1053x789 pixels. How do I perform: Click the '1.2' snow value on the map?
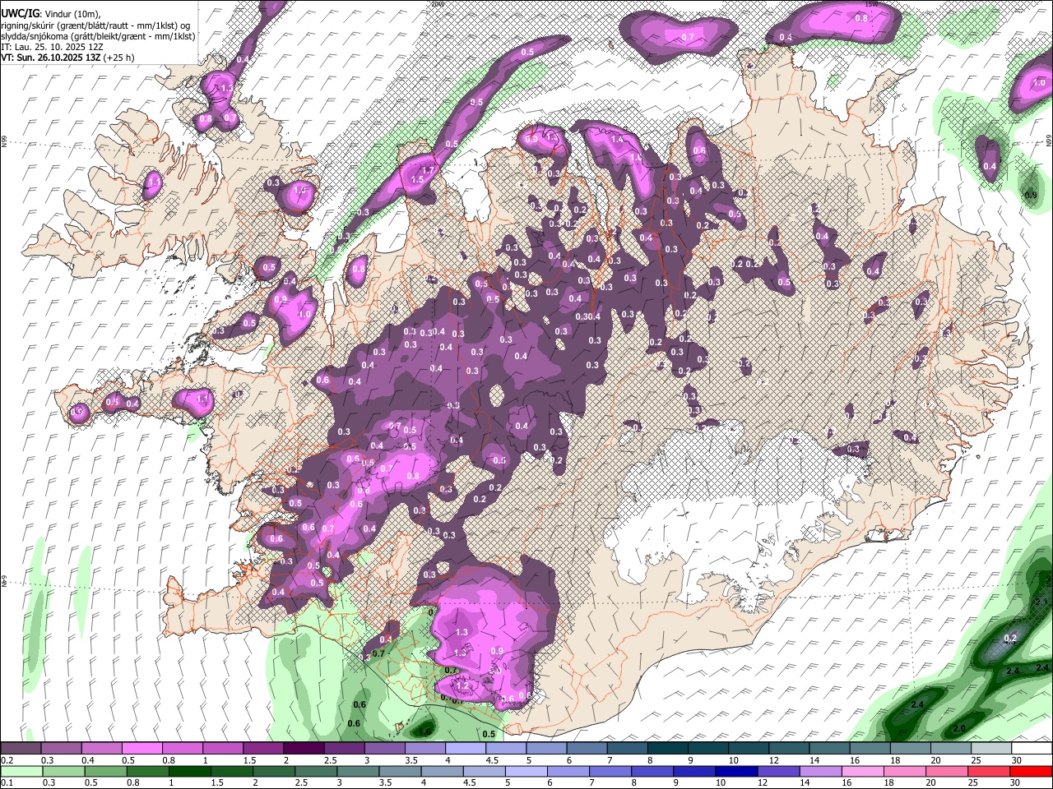point(462,685)
